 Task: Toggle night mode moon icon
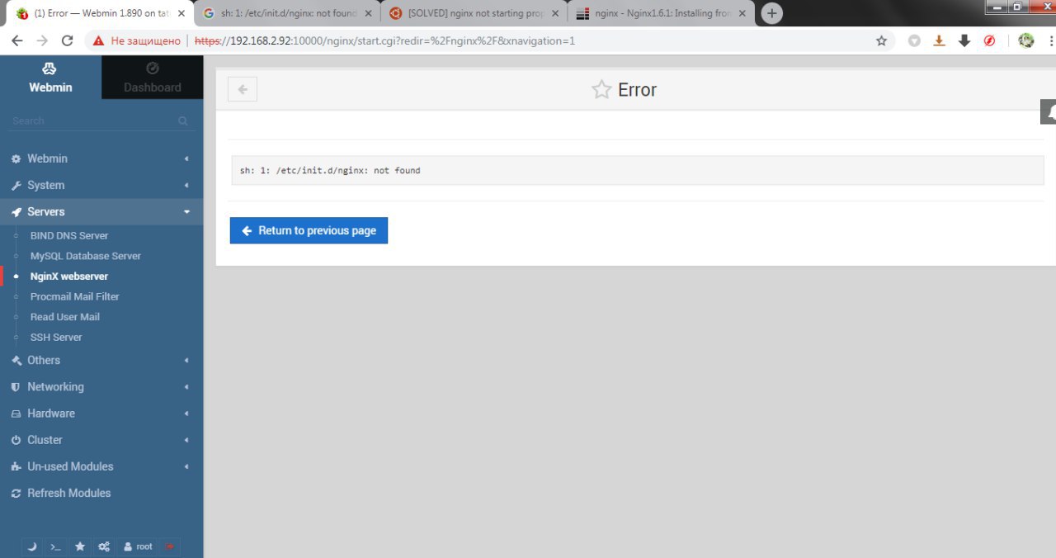pyautogui.click(x=32, y=546)
